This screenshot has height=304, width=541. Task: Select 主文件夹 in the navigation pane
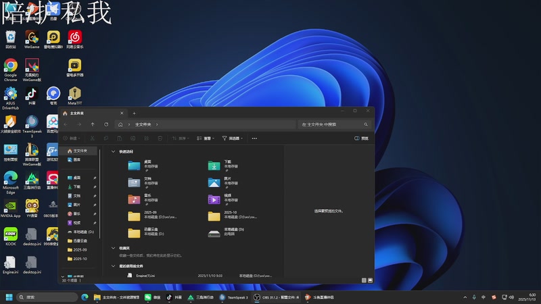pyautogui.click(x=77, y=151)
